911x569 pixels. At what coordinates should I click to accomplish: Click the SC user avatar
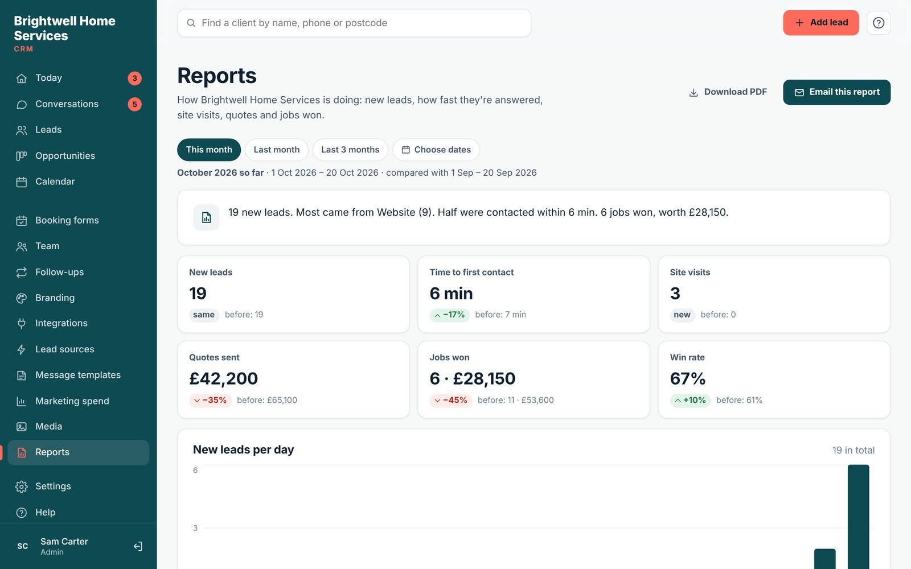click(x=23, y=546)
